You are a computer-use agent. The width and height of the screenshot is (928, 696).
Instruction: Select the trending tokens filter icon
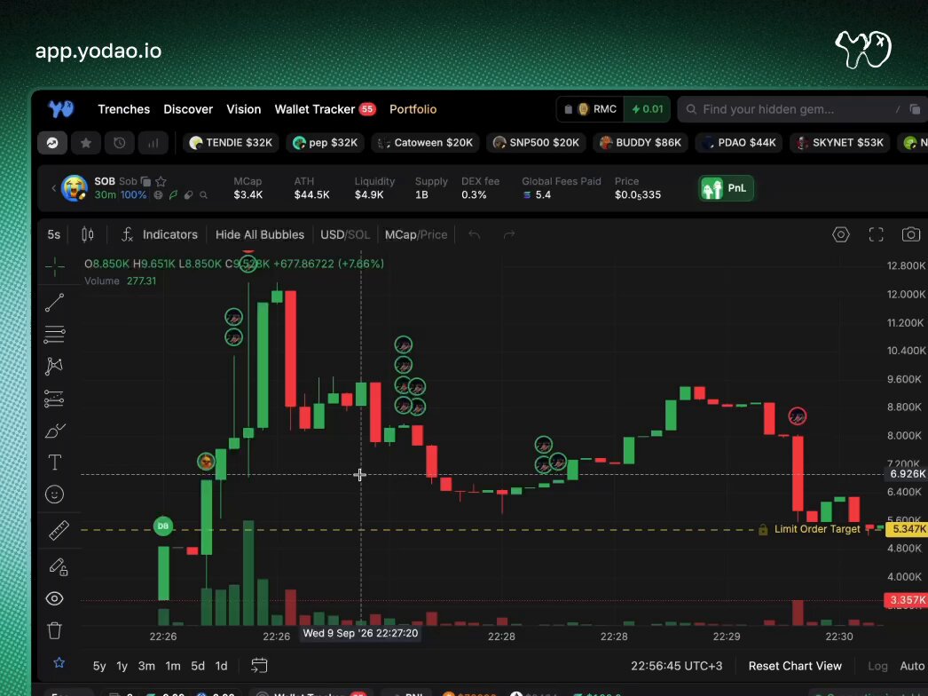pyautogui.click(x=52, y=143)
